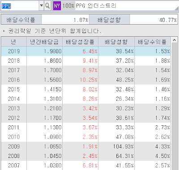Screen dimensions: 179x170
Task: Click the 8.26% growth rate cell
Action: pos(81,99)
